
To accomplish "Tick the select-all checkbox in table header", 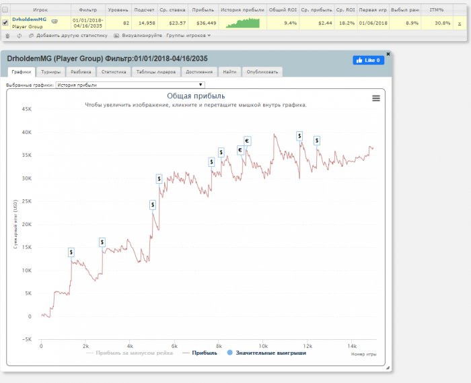I will [5, 10].
